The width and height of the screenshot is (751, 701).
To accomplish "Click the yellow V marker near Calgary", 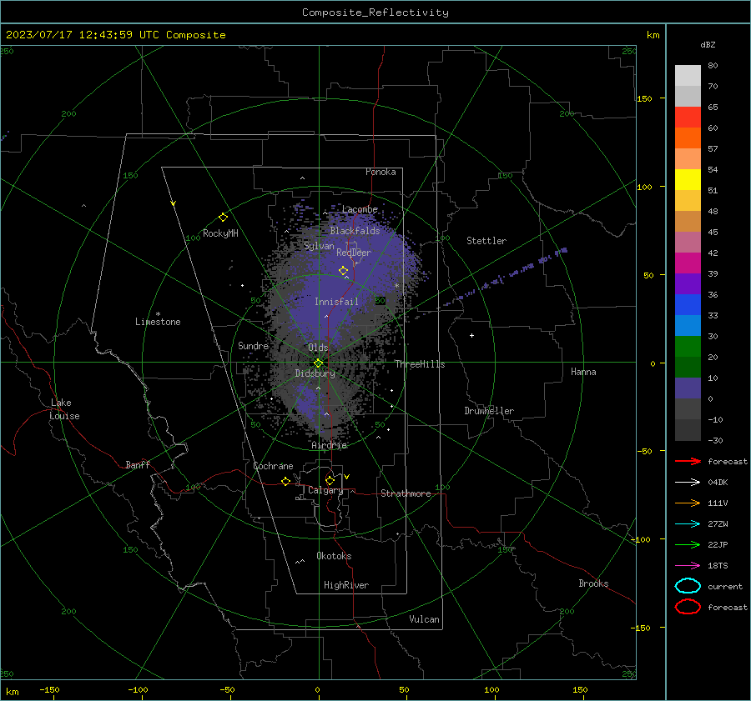I will (346, 477).
